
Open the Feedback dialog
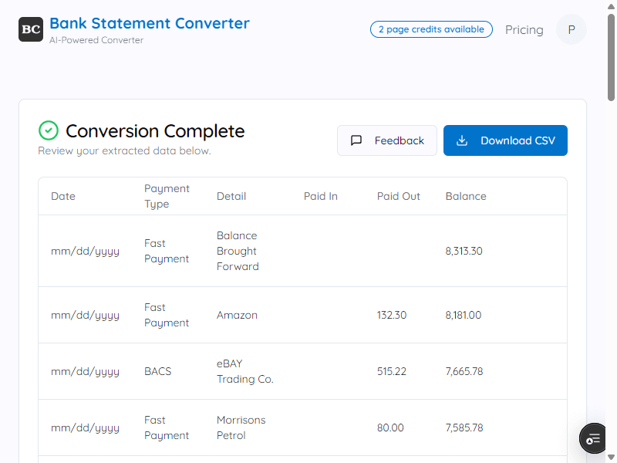(x=387, y=140)
